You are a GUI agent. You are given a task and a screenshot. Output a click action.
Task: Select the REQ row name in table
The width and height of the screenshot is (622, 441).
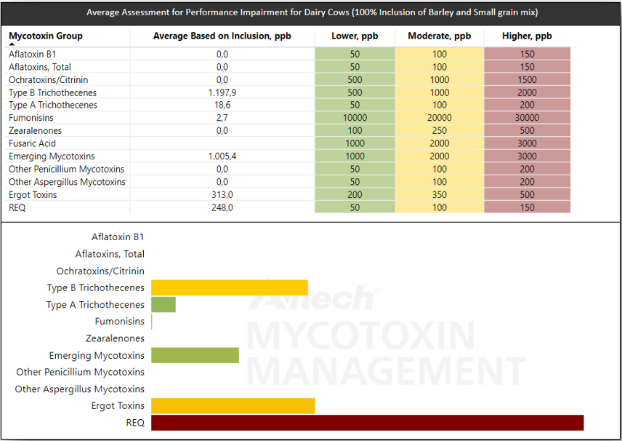point(17,207)
